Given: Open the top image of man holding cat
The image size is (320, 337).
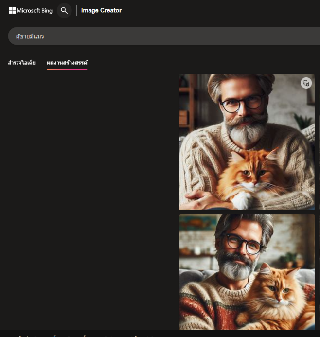Looking at the screenshot, I should click(x=247, y=142).
